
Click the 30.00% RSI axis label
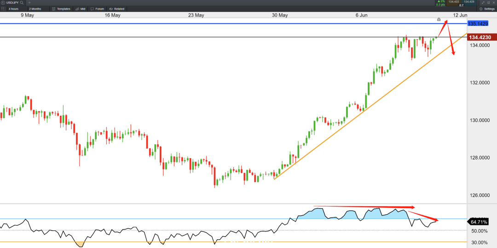[x=479, y=242]
